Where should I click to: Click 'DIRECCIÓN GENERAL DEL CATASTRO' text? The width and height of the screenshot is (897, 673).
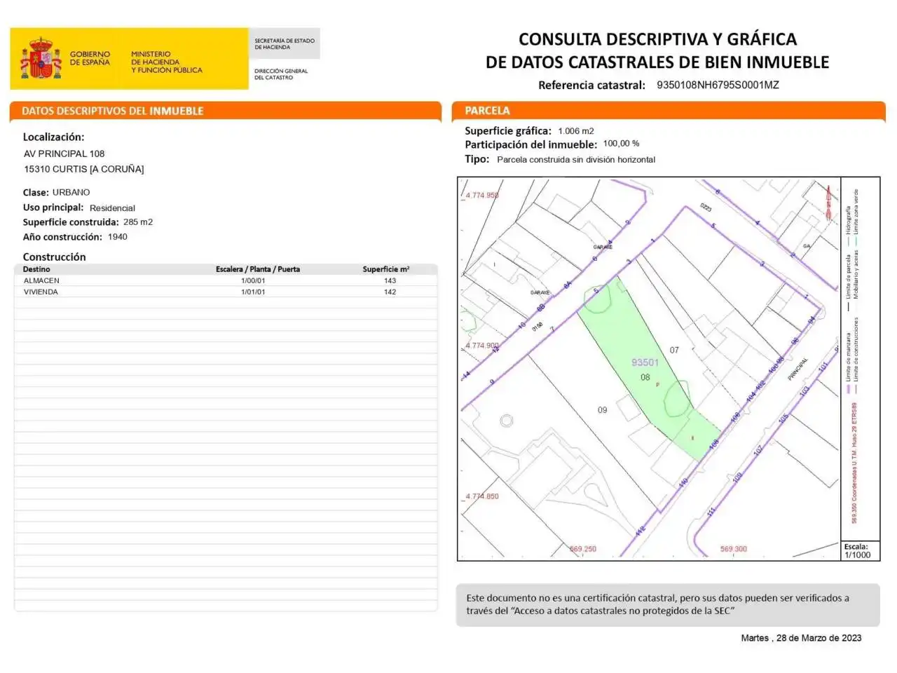pos(280,74)
